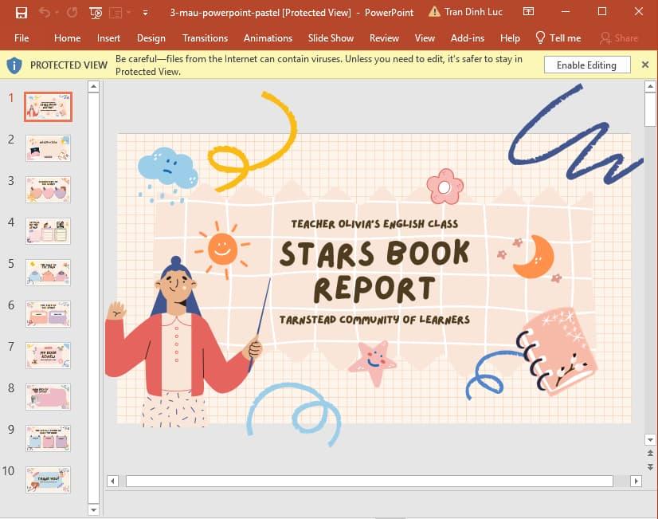658x519 pixels.
Task: Jump to previous slide double-arrow icon
Action: (651, 453)
